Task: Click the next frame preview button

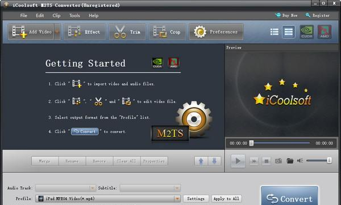Action: tap(254, 161)
